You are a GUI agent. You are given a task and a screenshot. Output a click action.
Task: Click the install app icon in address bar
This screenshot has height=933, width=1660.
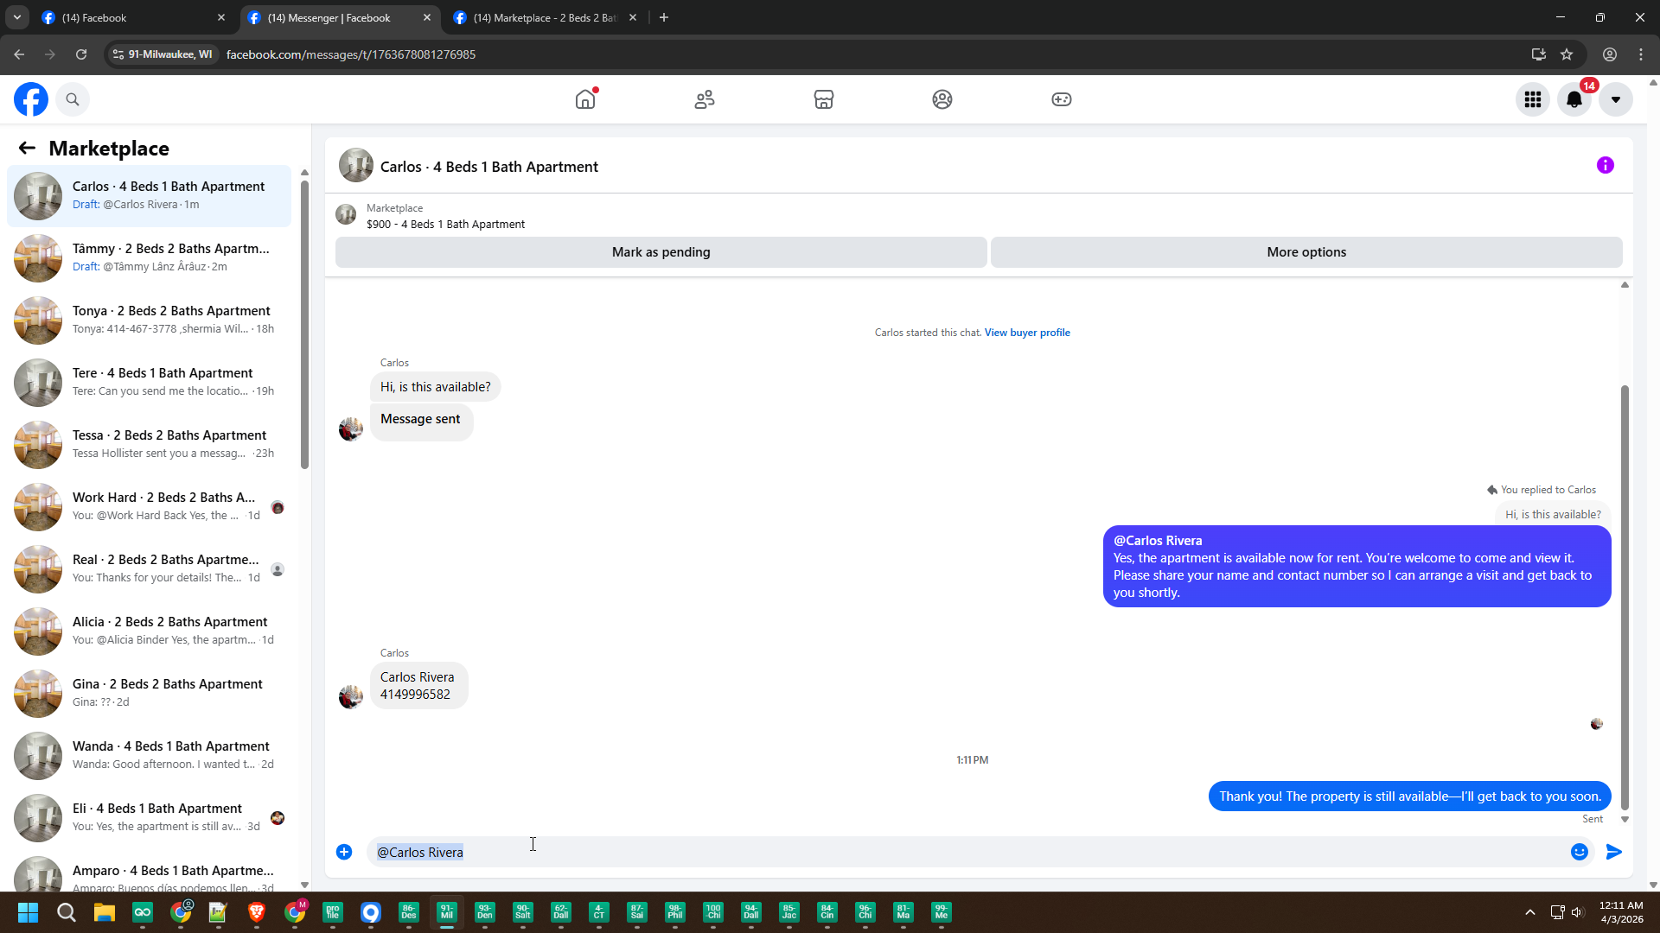(1539, 54)
